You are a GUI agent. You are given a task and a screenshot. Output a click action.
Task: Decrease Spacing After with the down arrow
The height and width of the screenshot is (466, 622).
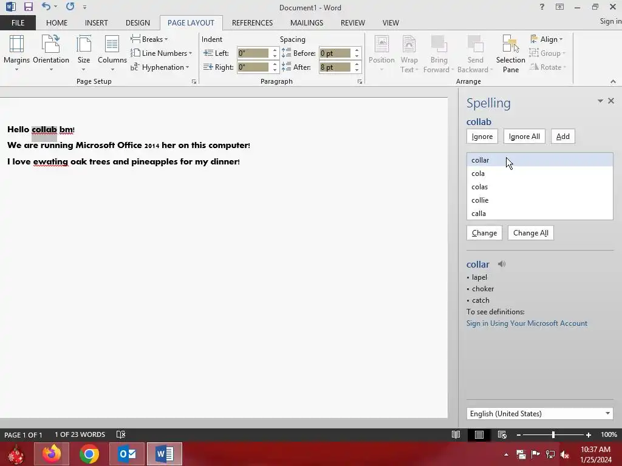pos(357,70)
